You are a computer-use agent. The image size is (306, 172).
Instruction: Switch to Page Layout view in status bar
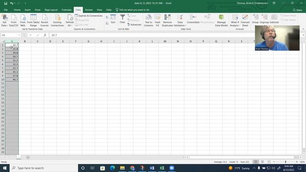click(262, 162)
